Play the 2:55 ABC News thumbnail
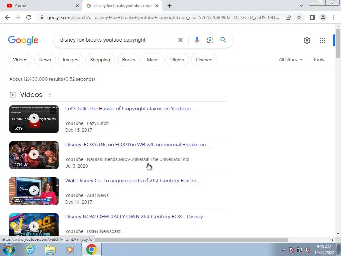341x256 pixels. pyautogui.click(x=34, y=191)
